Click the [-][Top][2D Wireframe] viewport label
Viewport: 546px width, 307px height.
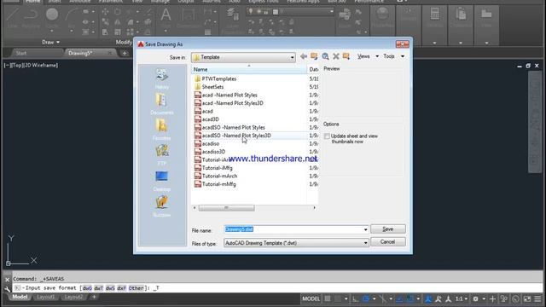coord(31,65)
